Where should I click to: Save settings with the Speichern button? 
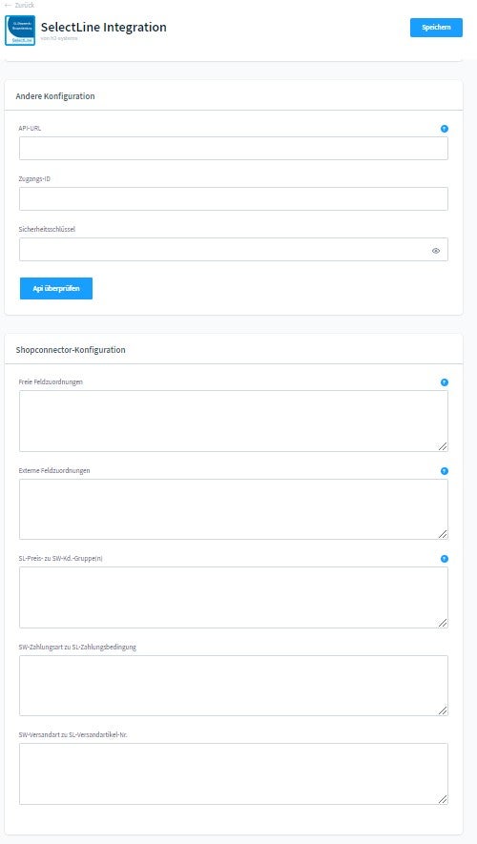point(436,28)
